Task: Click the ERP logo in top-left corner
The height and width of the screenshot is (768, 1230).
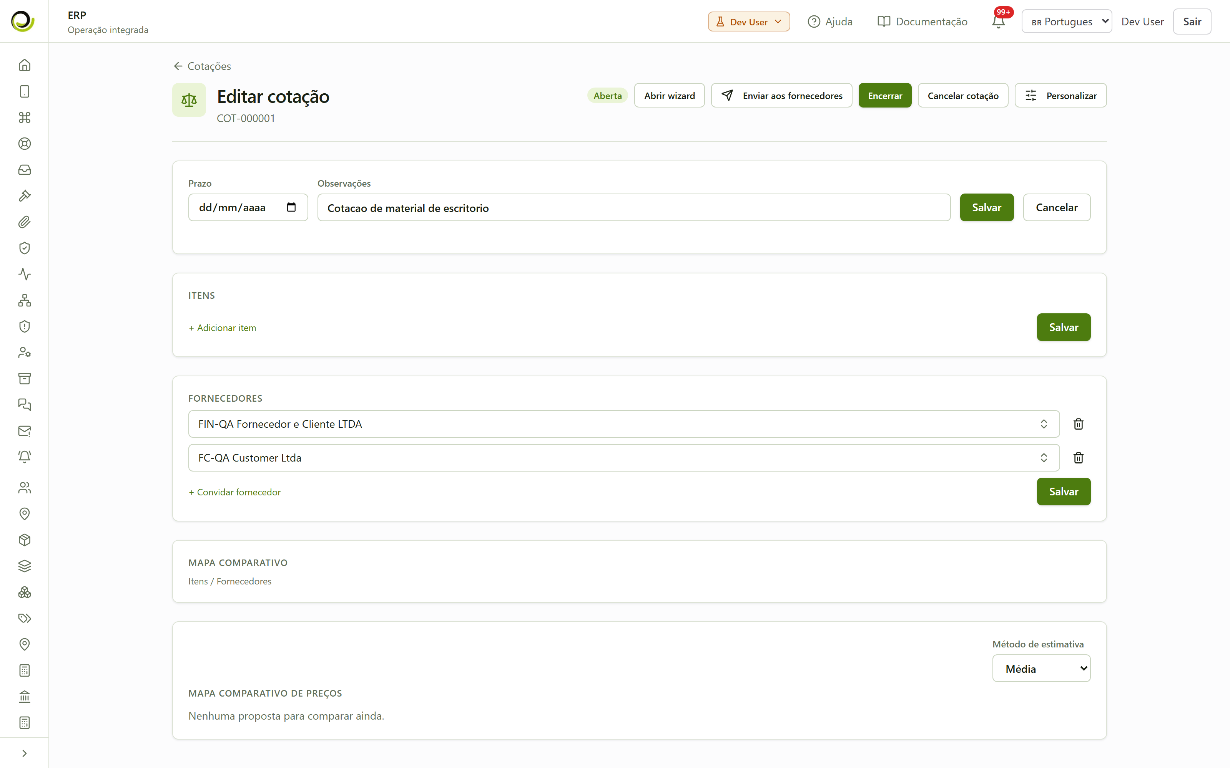Action: point(23,22)
